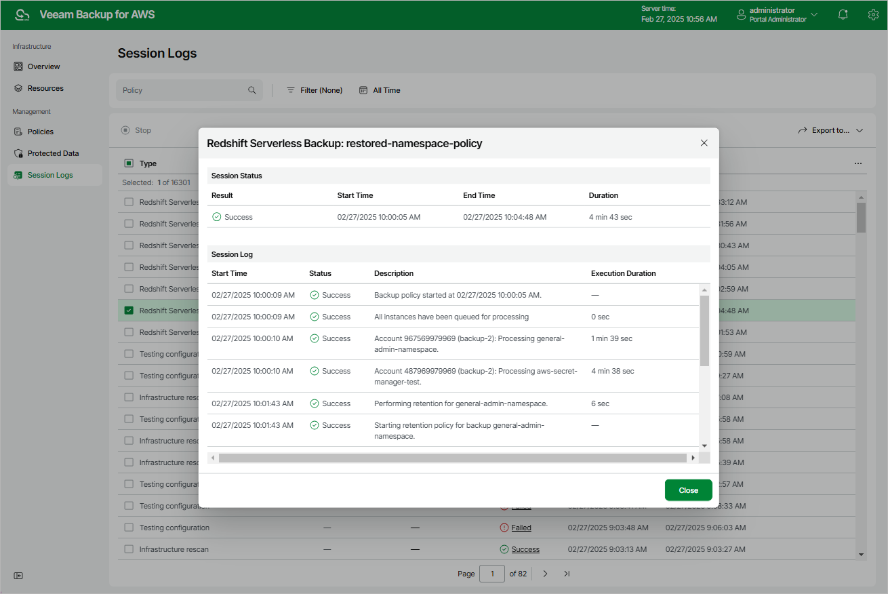The height and width of the screenshot is (594, 888).
Task: Click the page number input box
Action: click(492, 574)
